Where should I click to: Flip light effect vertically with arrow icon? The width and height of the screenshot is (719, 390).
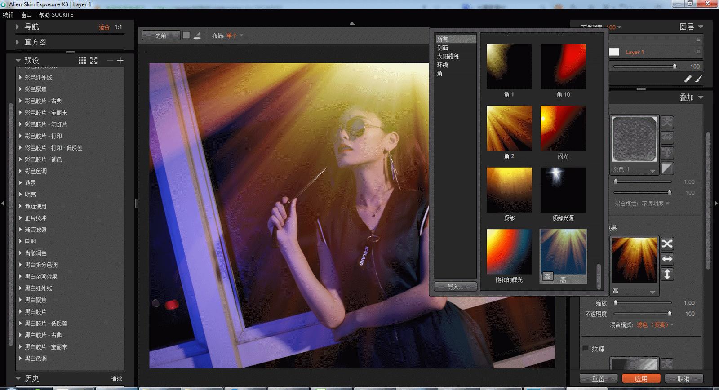[x=667, y=274]
